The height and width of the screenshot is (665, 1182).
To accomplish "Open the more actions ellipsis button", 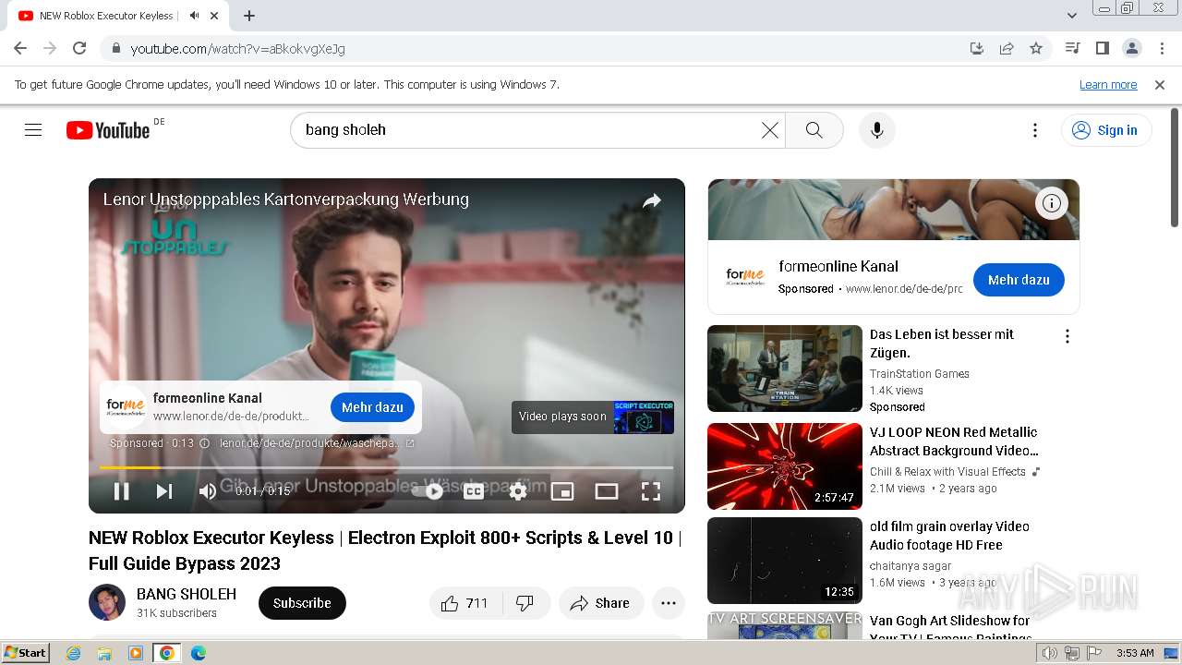I will pyautogui.click(x=669, y=603).
